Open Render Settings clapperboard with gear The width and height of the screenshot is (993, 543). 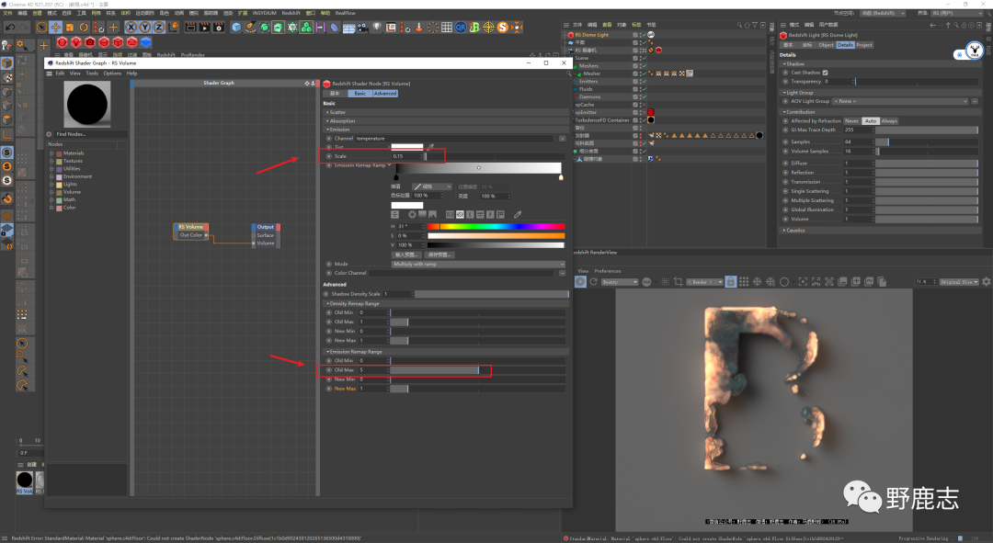[x=219, y=28]
